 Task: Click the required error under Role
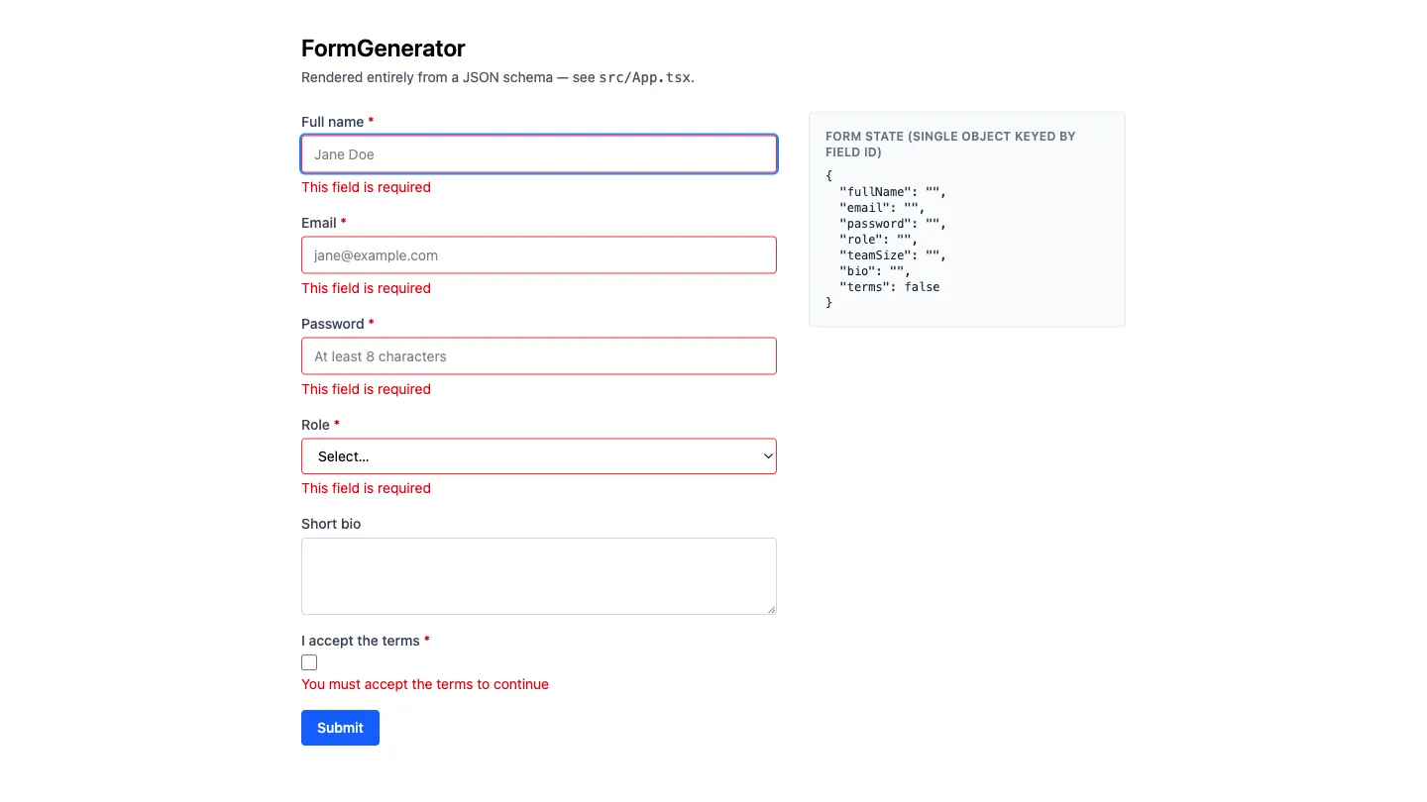tap(367, 488)
